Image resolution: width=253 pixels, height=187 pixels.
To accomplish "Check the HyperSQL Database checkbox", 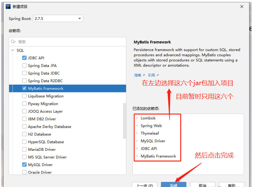I will coord(24,142).
